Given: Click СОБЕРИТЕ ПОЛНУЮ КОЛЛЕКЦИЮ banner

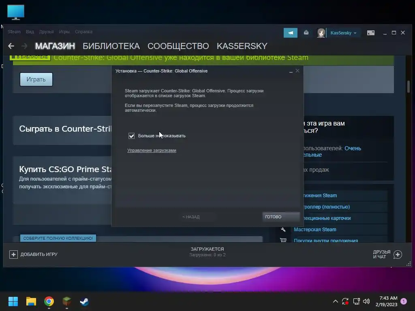Looking at the screenshot, I should (x=58, y=238).
